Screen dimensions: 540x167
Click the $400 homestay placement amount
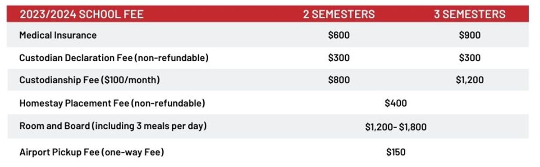coord(396,103)
